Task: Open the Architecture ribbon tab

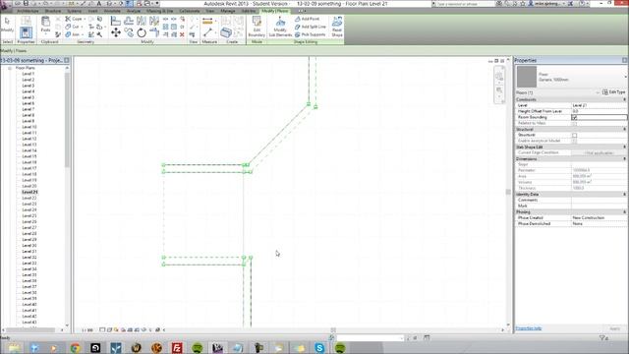Action: [x=28, y=11]
